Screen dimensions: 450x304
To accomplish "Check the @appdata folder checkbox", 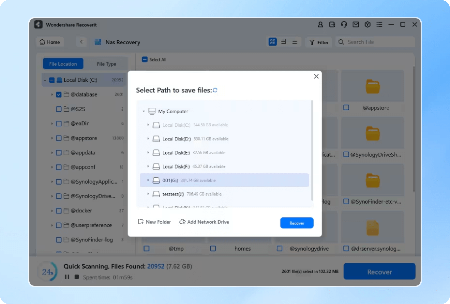I will tap(59, 153).
